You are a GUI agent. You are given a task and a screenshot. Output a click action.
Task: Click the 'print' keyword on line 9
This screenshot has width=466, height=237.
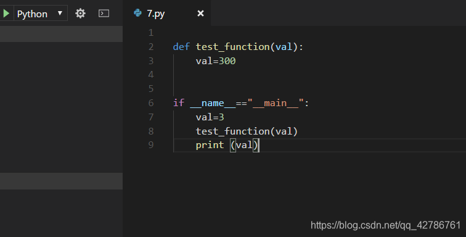tap(210, 145)
